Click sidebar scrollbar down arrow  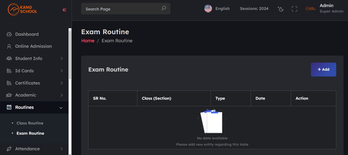70,154
